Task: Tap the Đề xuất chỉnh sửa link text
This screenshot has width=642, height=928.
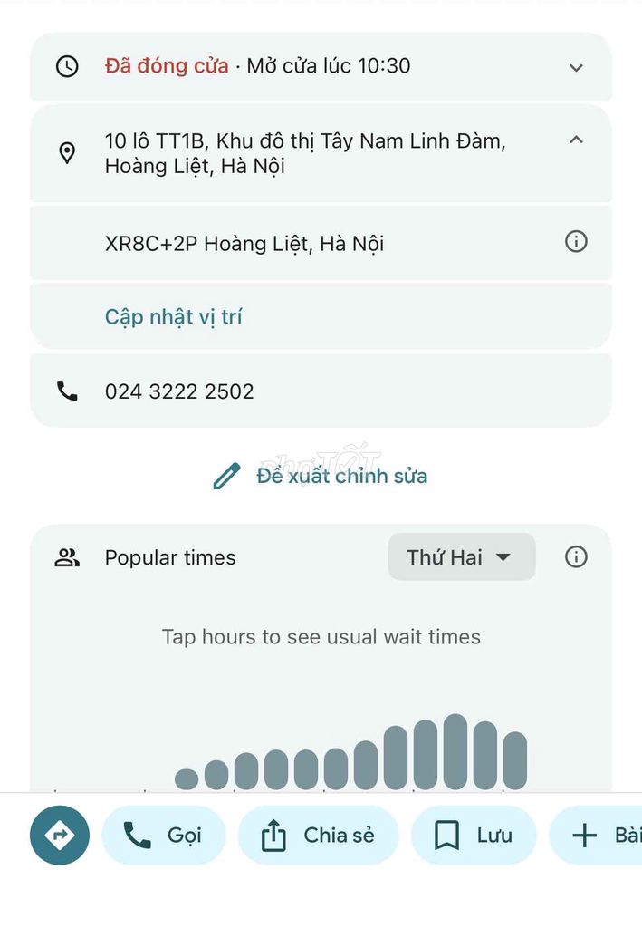Action: [x=341, y=476]
